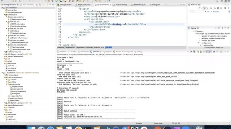231x129 pixels.
Task: Switch to Declaration view tab
Action: pos(83,52)
